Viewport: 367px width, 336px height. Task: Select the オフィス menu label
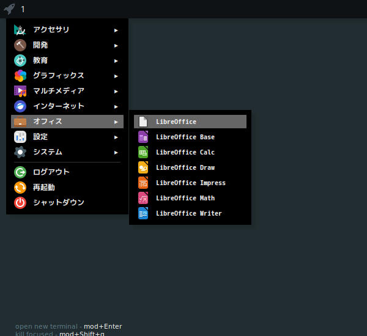[48, 122]
